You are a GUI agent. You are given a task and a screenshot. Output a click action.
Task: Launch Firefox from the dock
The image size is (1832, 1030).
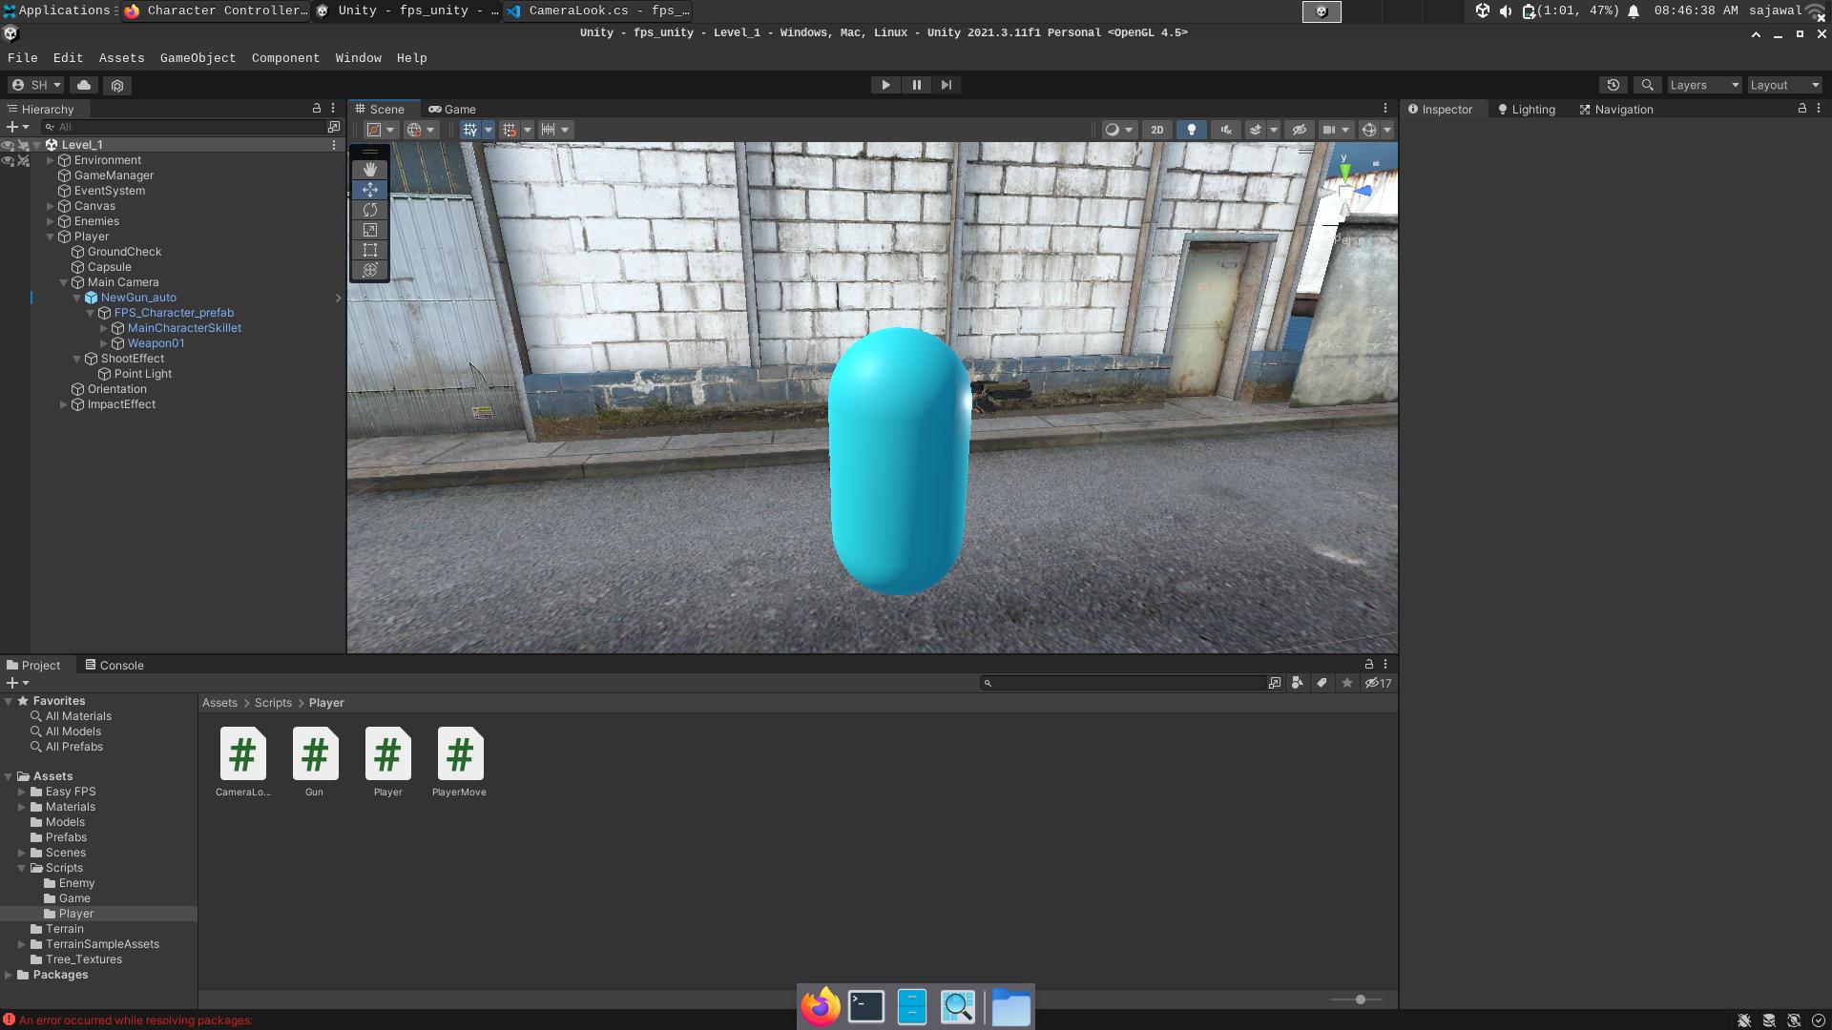pos(820,1006)
